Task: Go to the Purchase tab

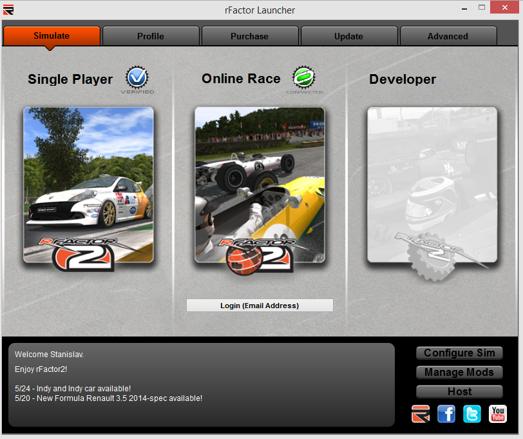Action: coord(249,36)
